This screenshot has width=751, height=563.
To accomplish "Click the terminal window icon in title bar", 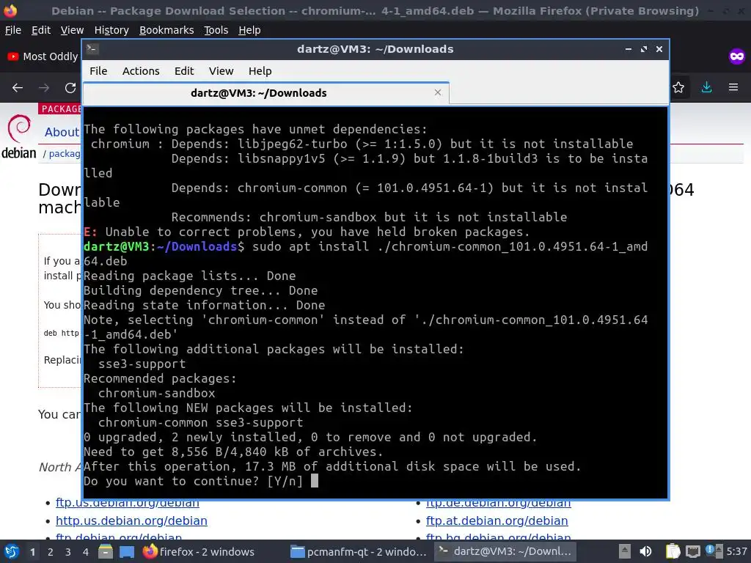I will [92, 48].
